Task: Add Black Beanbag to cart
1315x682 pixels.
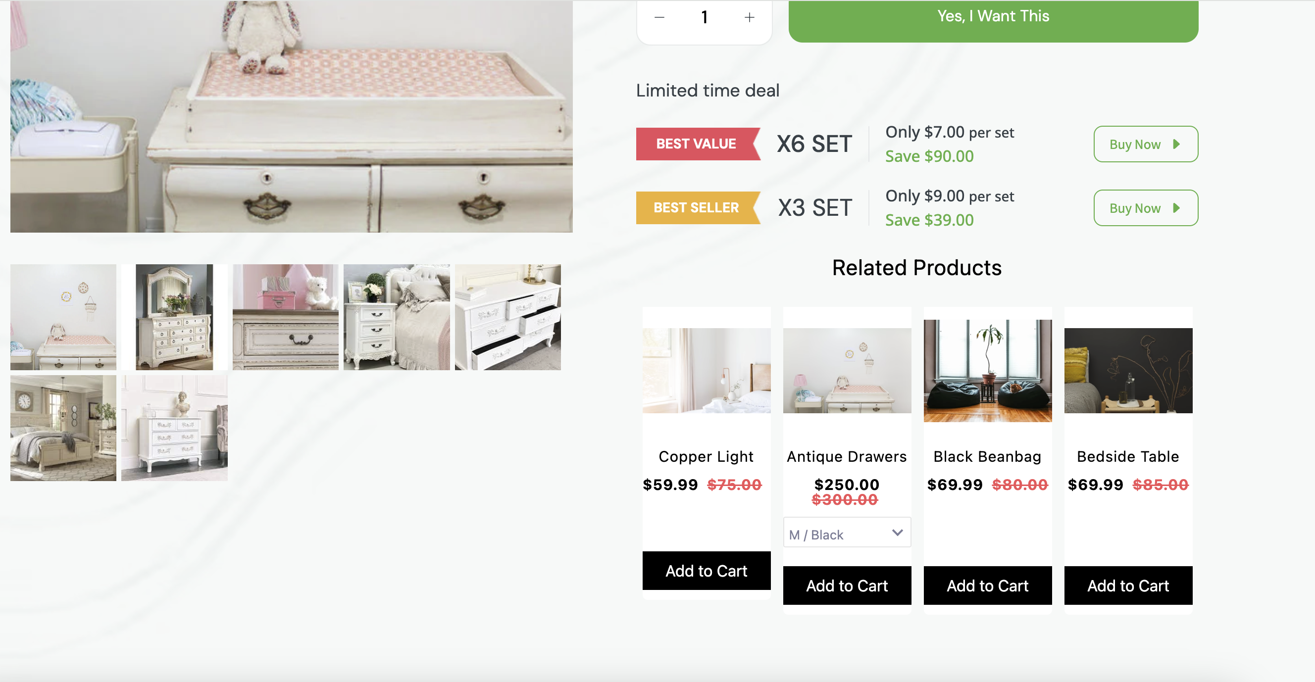Action: tap(987, 585)
